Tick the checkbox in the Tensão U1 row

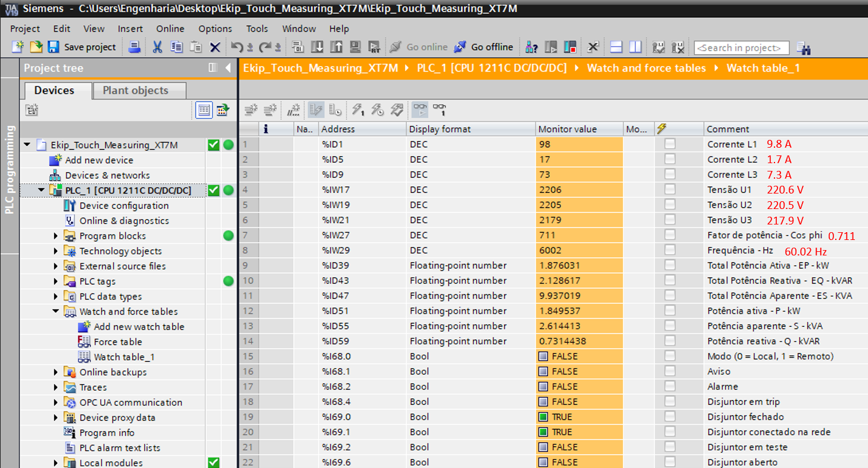click(670, 190)
